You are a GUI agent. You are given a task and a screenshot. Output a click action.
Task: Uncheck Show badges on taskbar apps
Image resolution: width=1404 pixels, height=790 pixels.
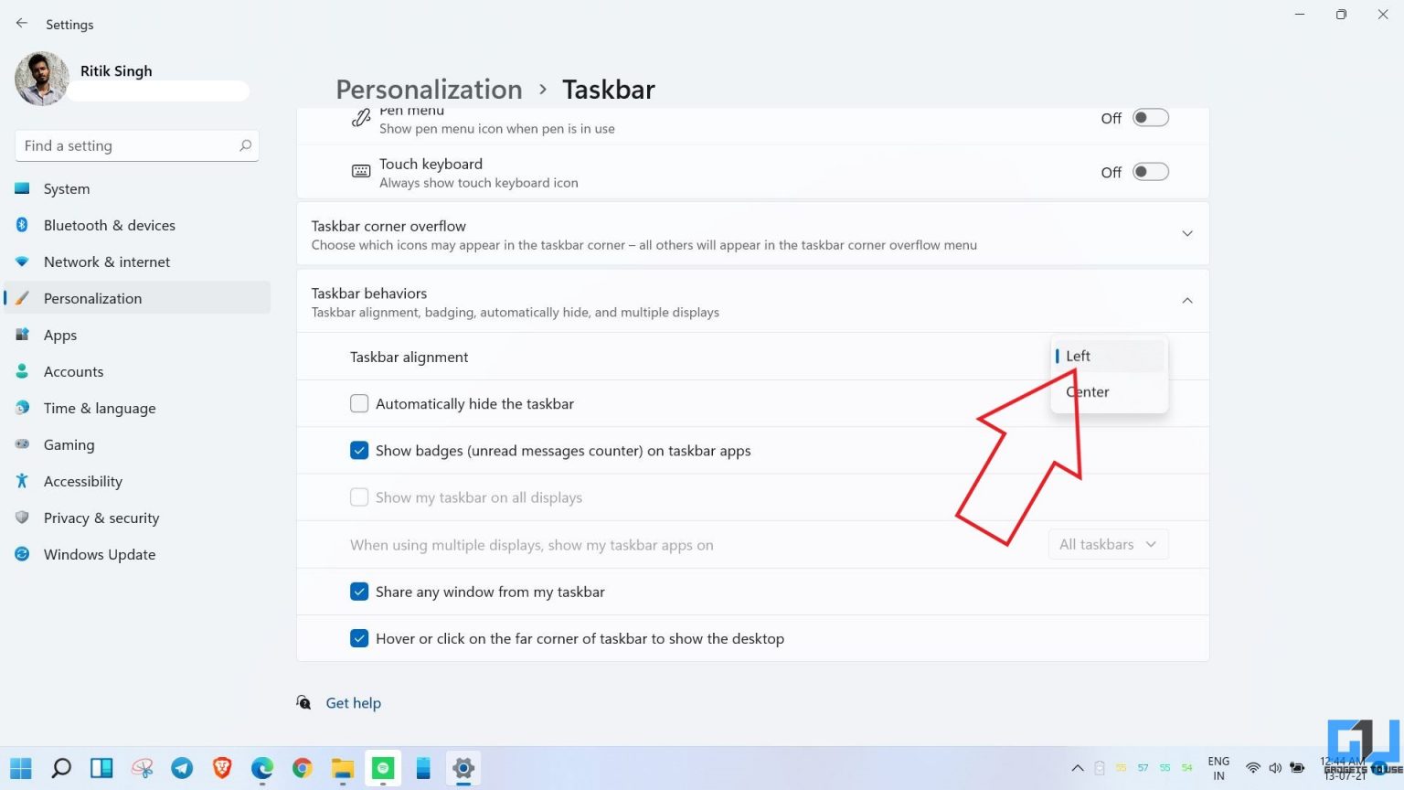(359, 450)
